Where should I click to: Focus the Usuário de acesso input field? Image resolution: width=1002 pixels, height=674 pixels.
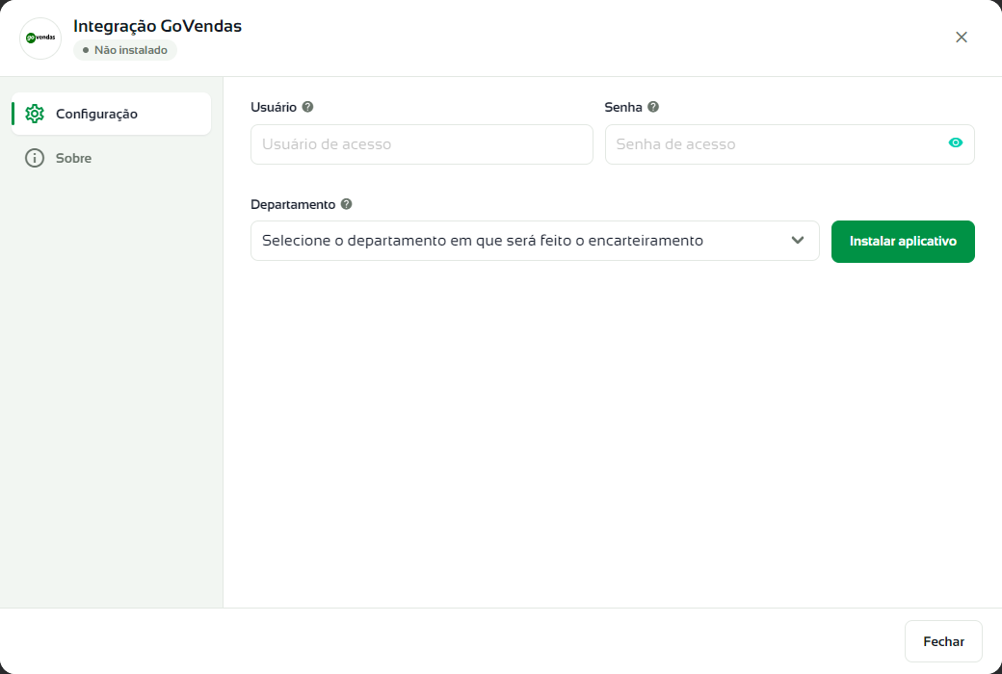[422, 144]
